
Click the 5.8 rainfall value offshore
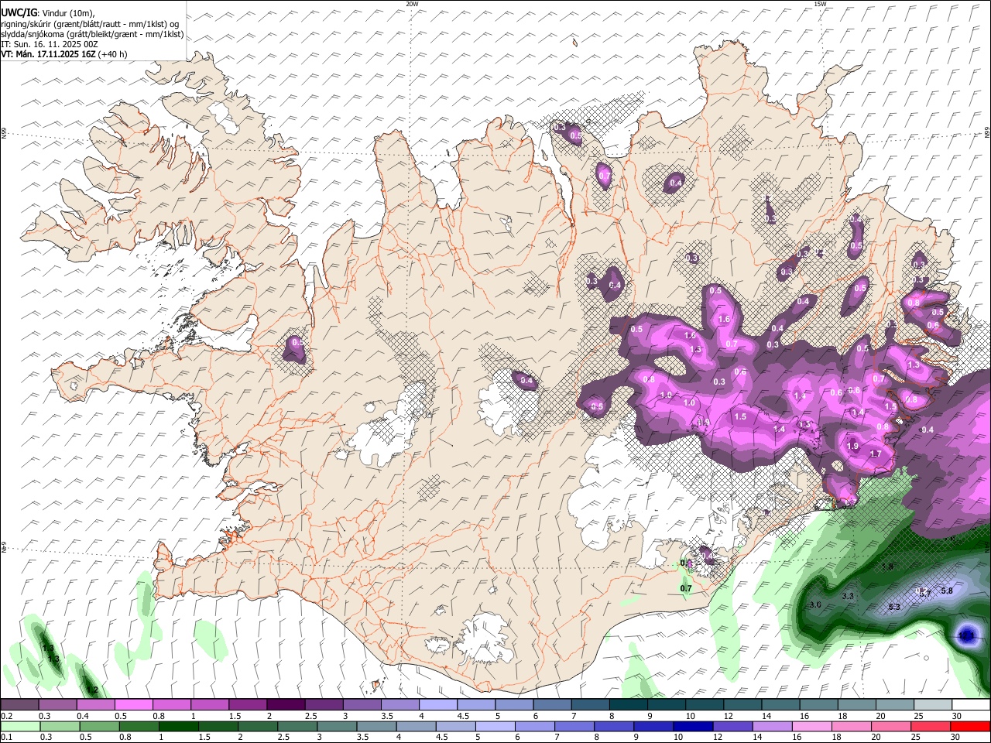946,591
